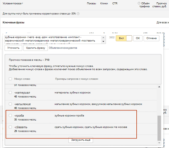Select all via Минус-слово header checkbox
The image size is (169, 148).
[x=10, y=79]
